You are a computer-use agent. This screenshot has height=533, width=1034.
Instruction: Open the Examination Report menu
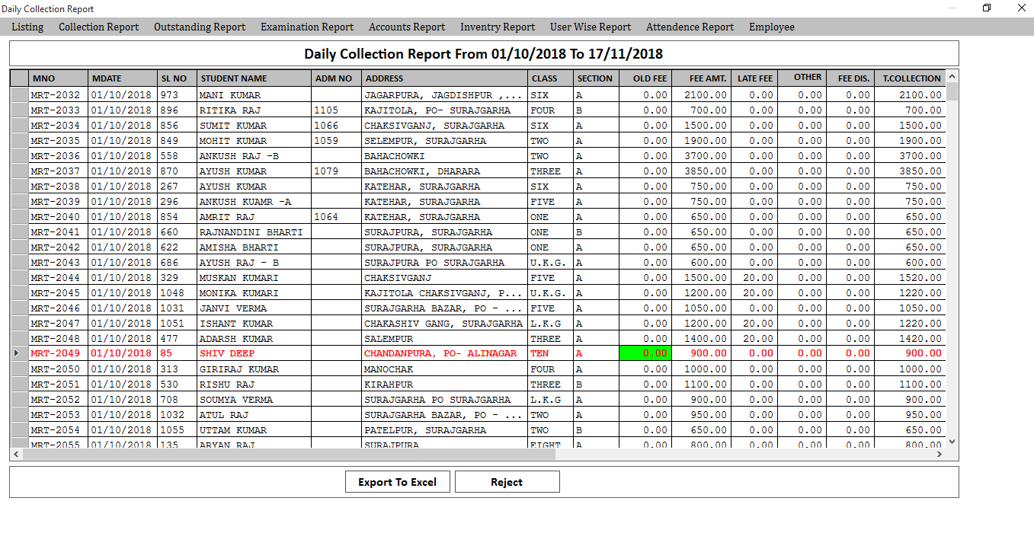click(307, 27)
